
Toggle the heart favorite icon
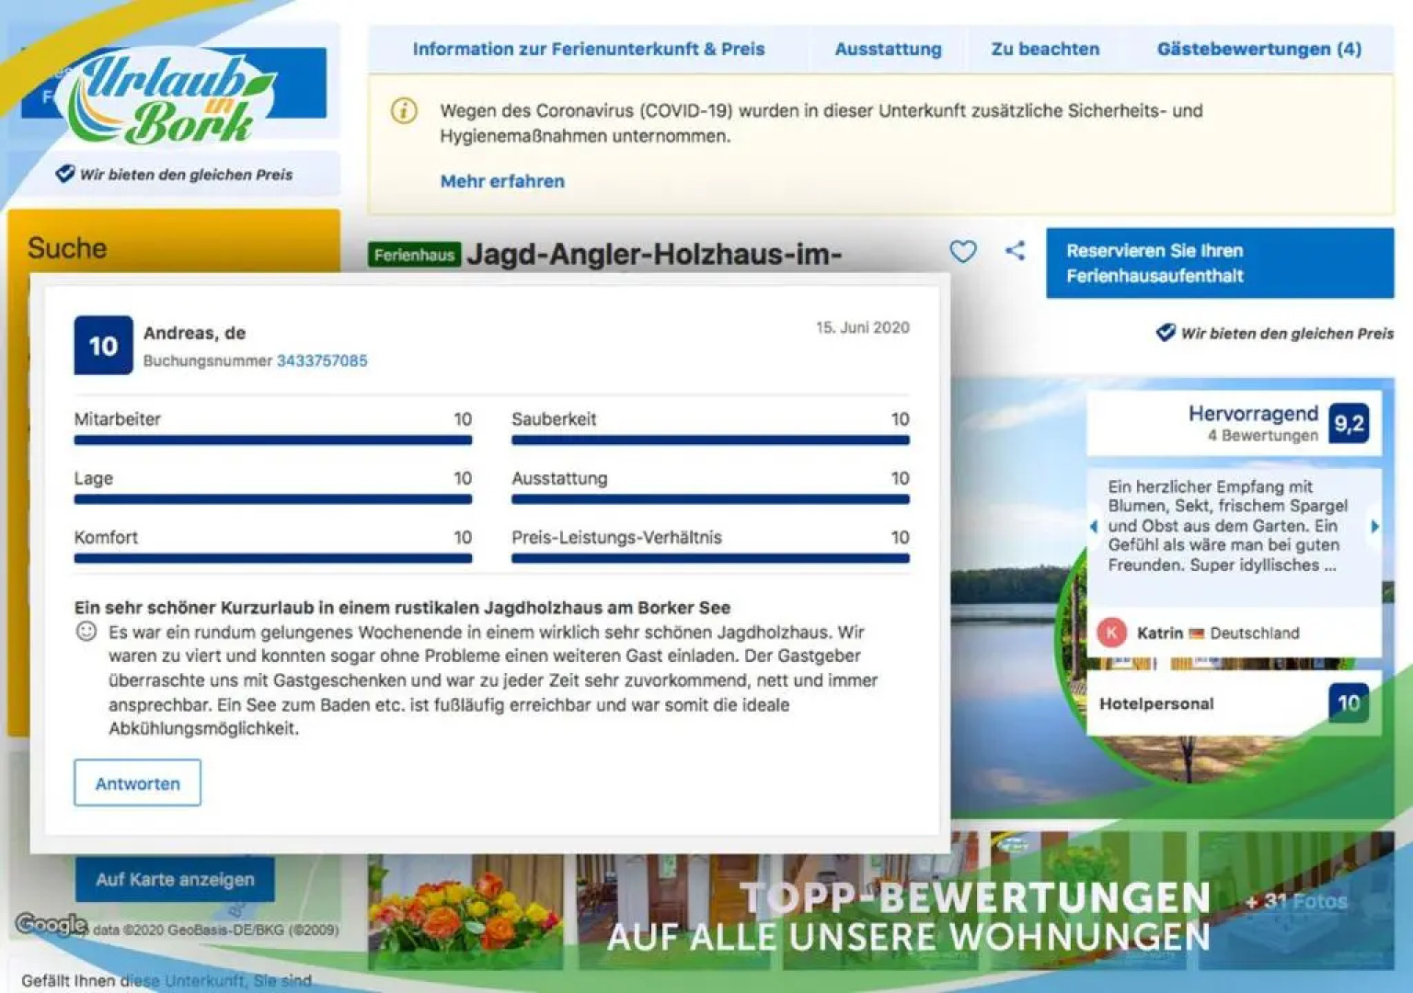(962, 250)
